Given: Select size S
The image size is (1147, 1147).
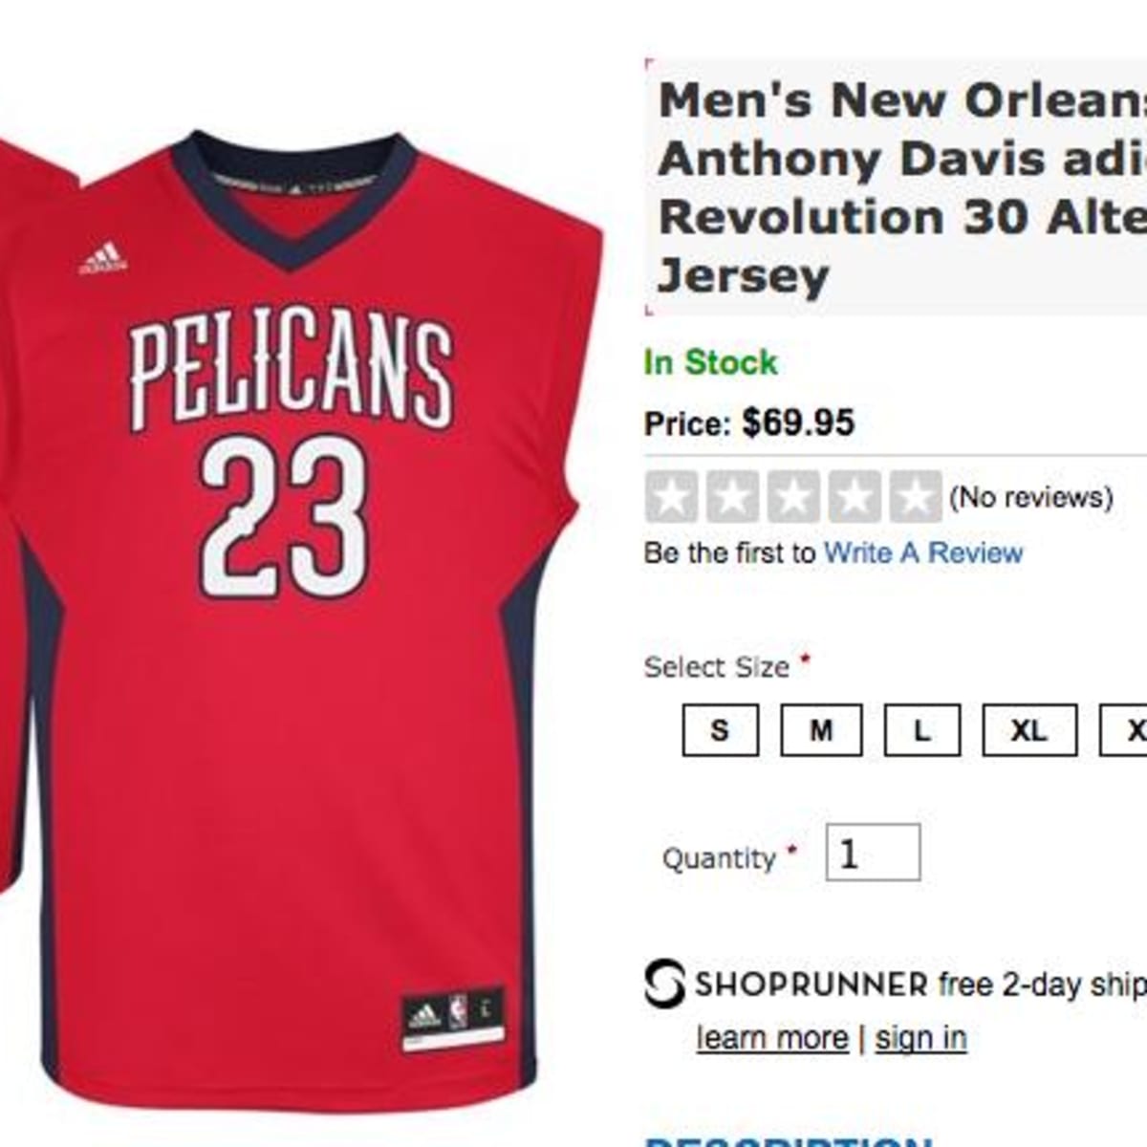Looking at the screenshot, I should pos(720,731).
